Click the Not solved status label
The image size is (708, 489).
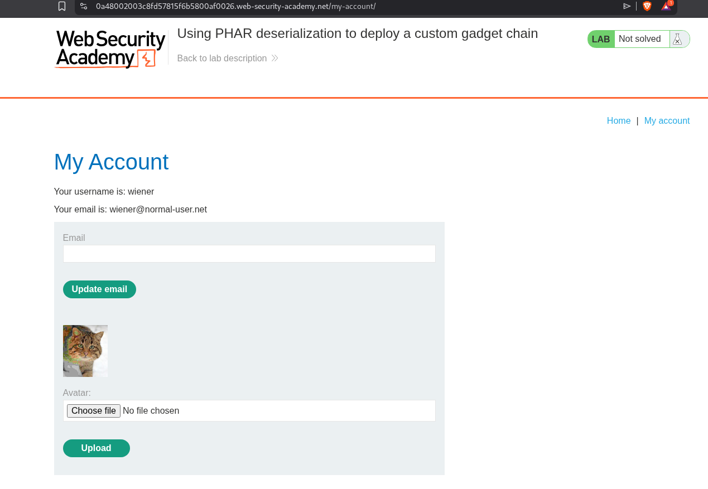tap(640, 39)
